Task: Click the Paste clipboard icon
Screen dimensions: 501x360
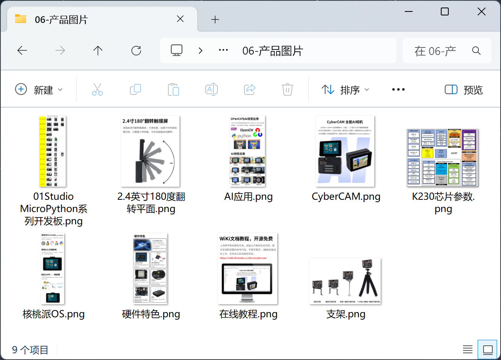Action: point(173,89)
